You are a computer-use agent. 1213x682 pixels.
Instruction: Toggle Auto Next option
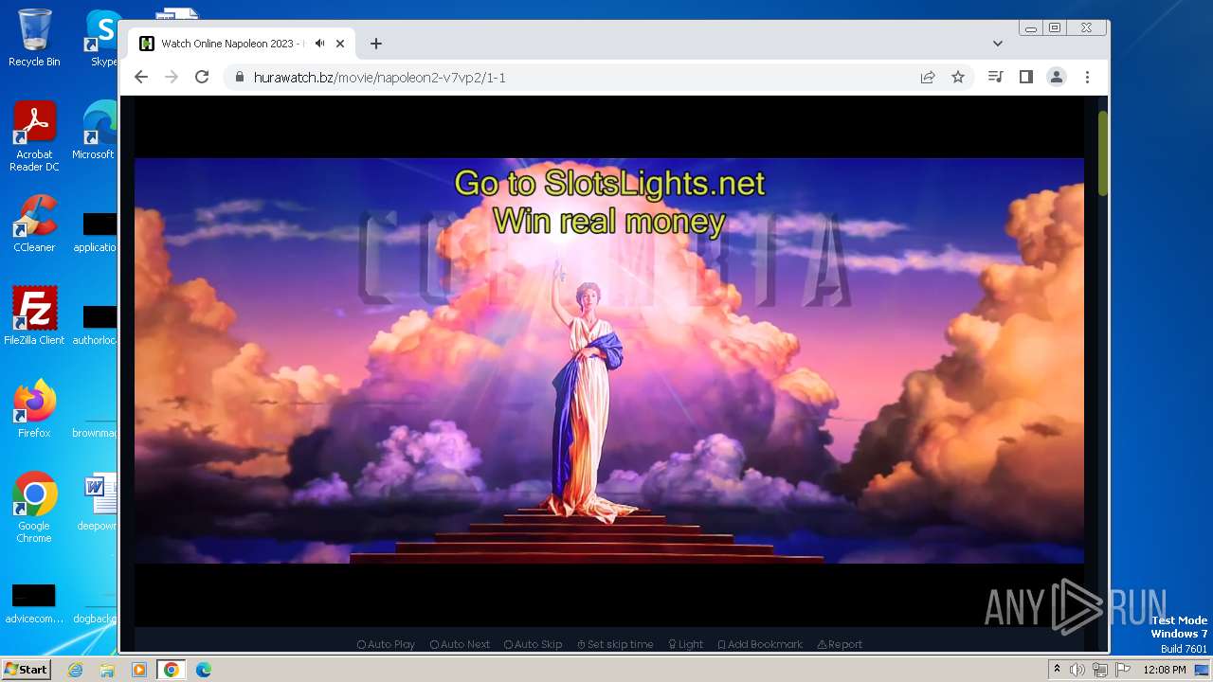tap(460, 644)
